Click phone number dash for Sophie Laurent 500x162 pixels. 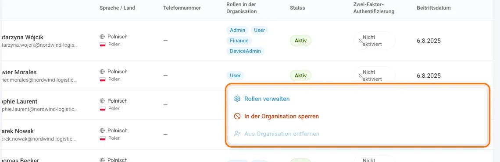[165, 105]
